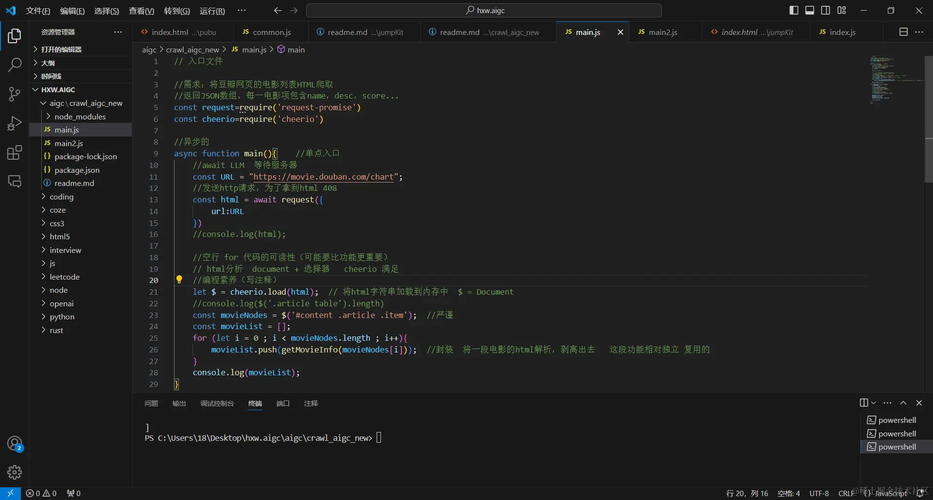Image resolution: width=933 pixels, height=500 pixels.
Task: Open the 查看(V) menu
Action: [141, 11]
